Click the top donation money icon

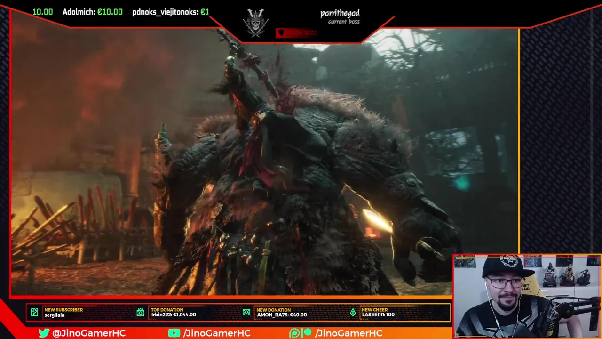click(x=140, y=312)
